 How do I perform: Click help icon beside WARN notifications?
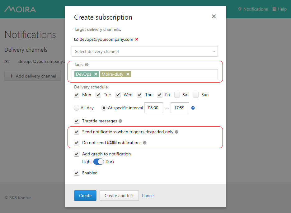pos(145,143)
